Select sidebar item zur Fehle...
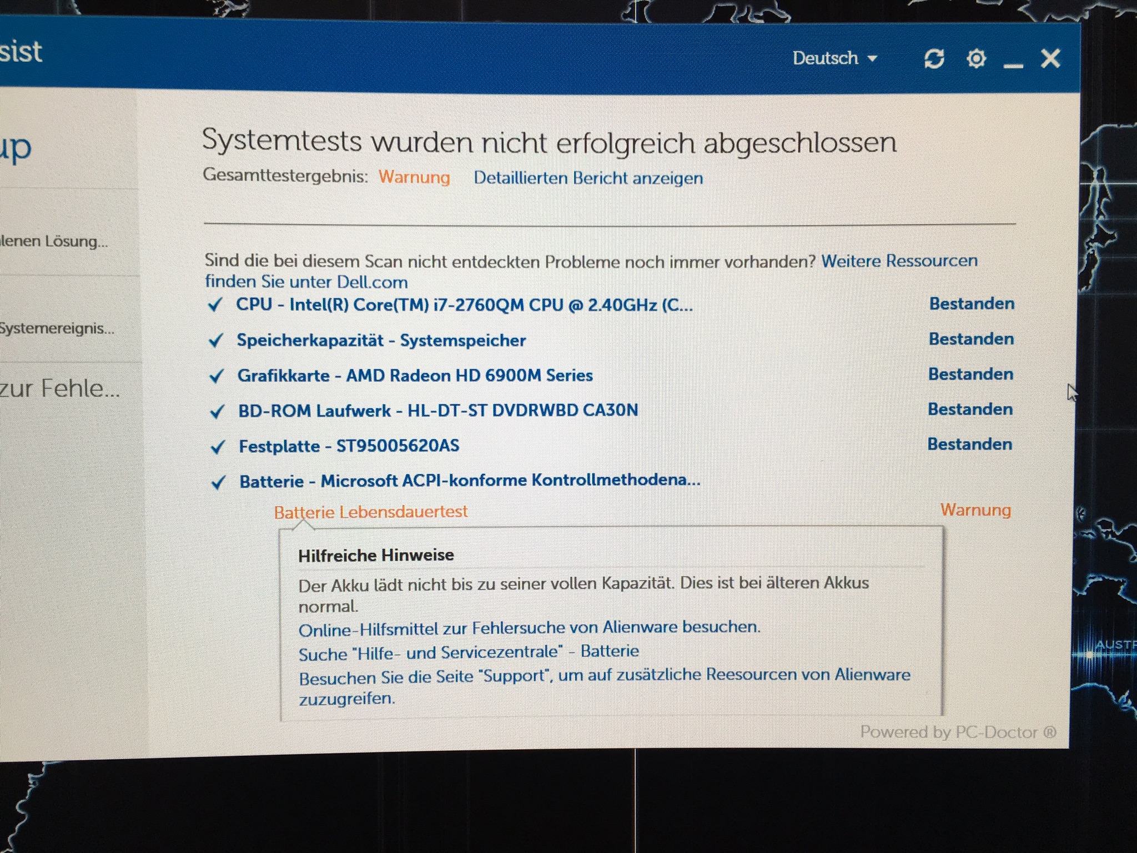The image size is (1137, 853). coord(60,388)
